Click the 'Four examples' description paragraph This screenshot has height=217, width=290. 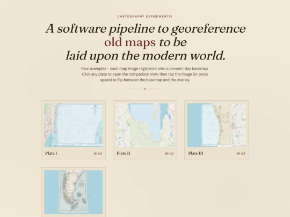[145, 74]
